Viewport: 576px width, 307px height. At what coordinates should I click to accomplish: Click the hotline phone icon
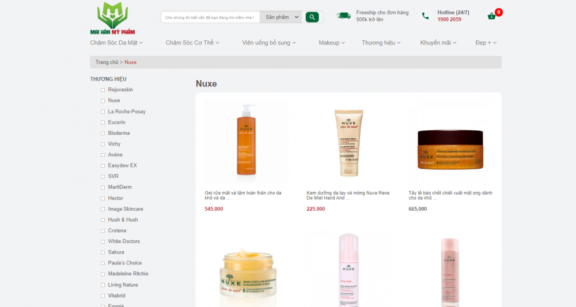point(425,16)
